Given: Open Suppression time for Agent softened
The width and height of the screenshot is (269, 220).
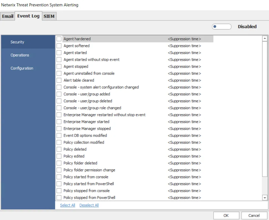Looking at the screenshot, I should pyautogui.click(x=185, y=46).
